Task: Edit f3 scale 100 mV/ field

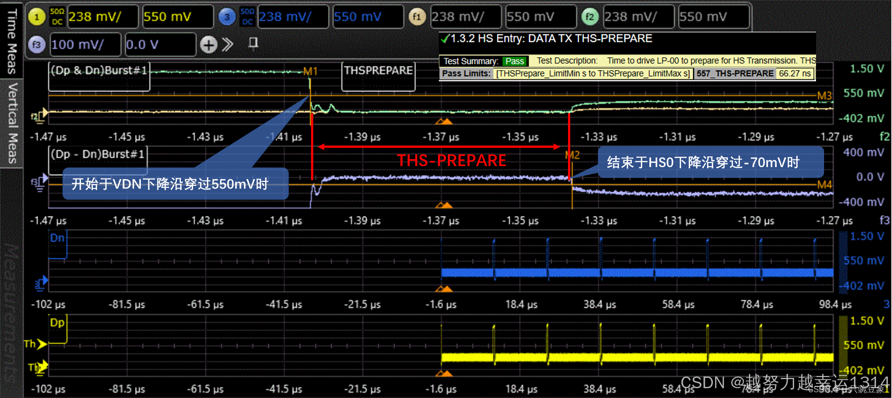Action: 85,44
